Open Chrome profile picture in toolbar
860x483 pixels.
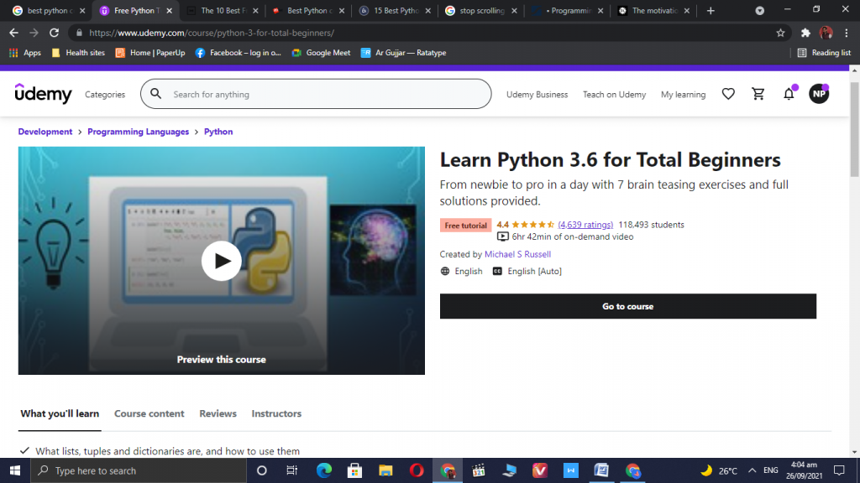coord(826,33)
